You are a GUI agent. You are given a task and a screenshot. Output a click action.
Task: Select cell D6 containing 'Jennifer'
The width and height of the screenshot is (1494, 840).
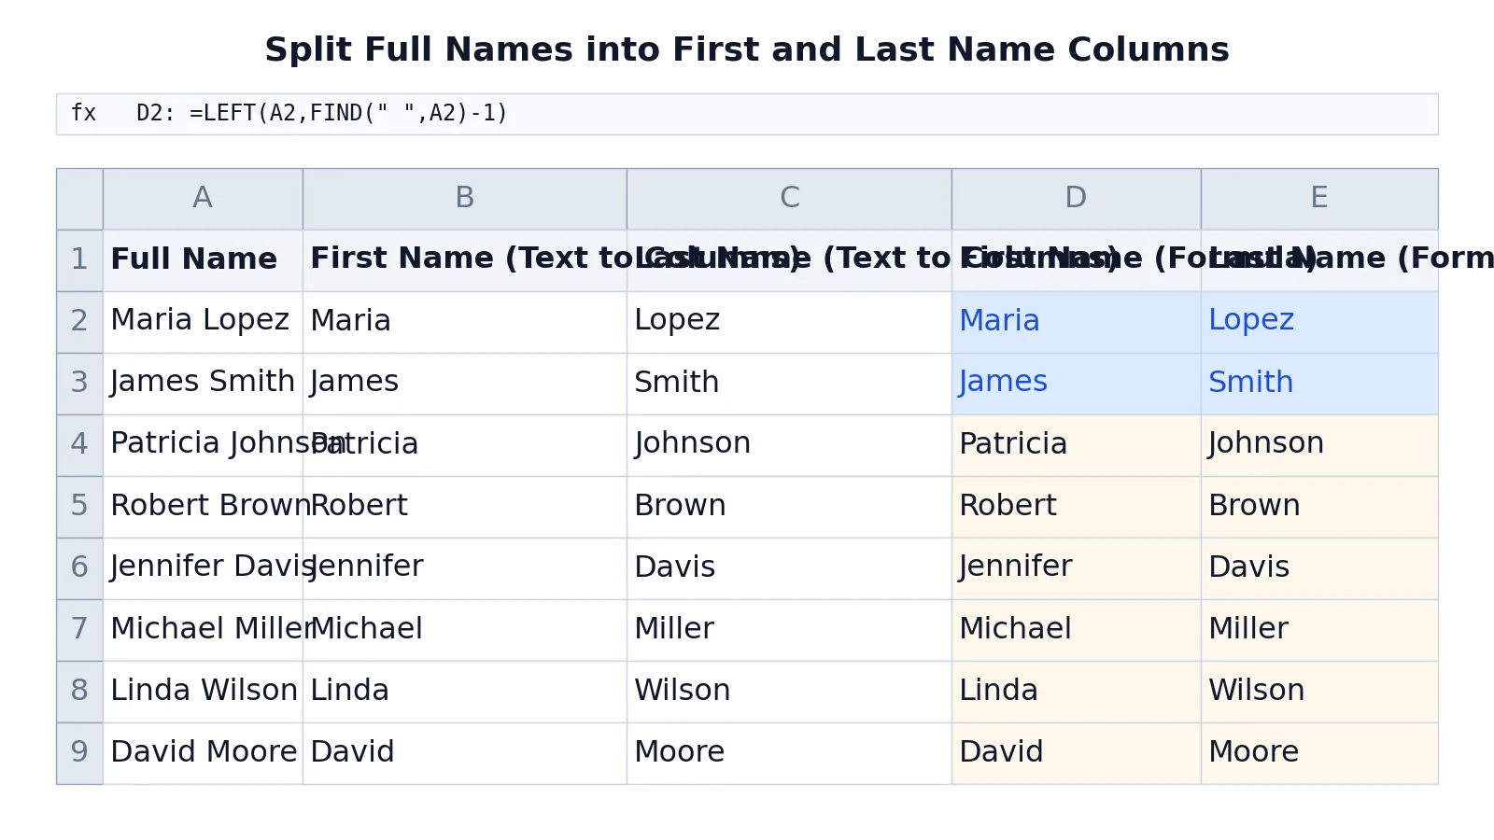click(1076, 568)
